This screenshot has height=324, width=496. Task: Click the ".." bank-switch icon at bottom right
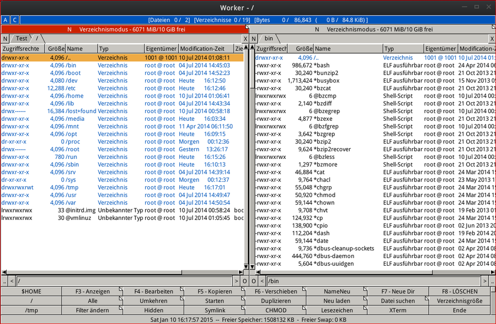coord(491,281)
